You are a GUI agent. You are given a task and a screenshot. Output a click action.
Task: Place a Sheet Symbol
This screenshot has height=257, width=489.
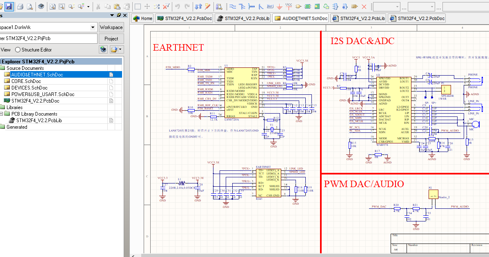coord(307,6)
